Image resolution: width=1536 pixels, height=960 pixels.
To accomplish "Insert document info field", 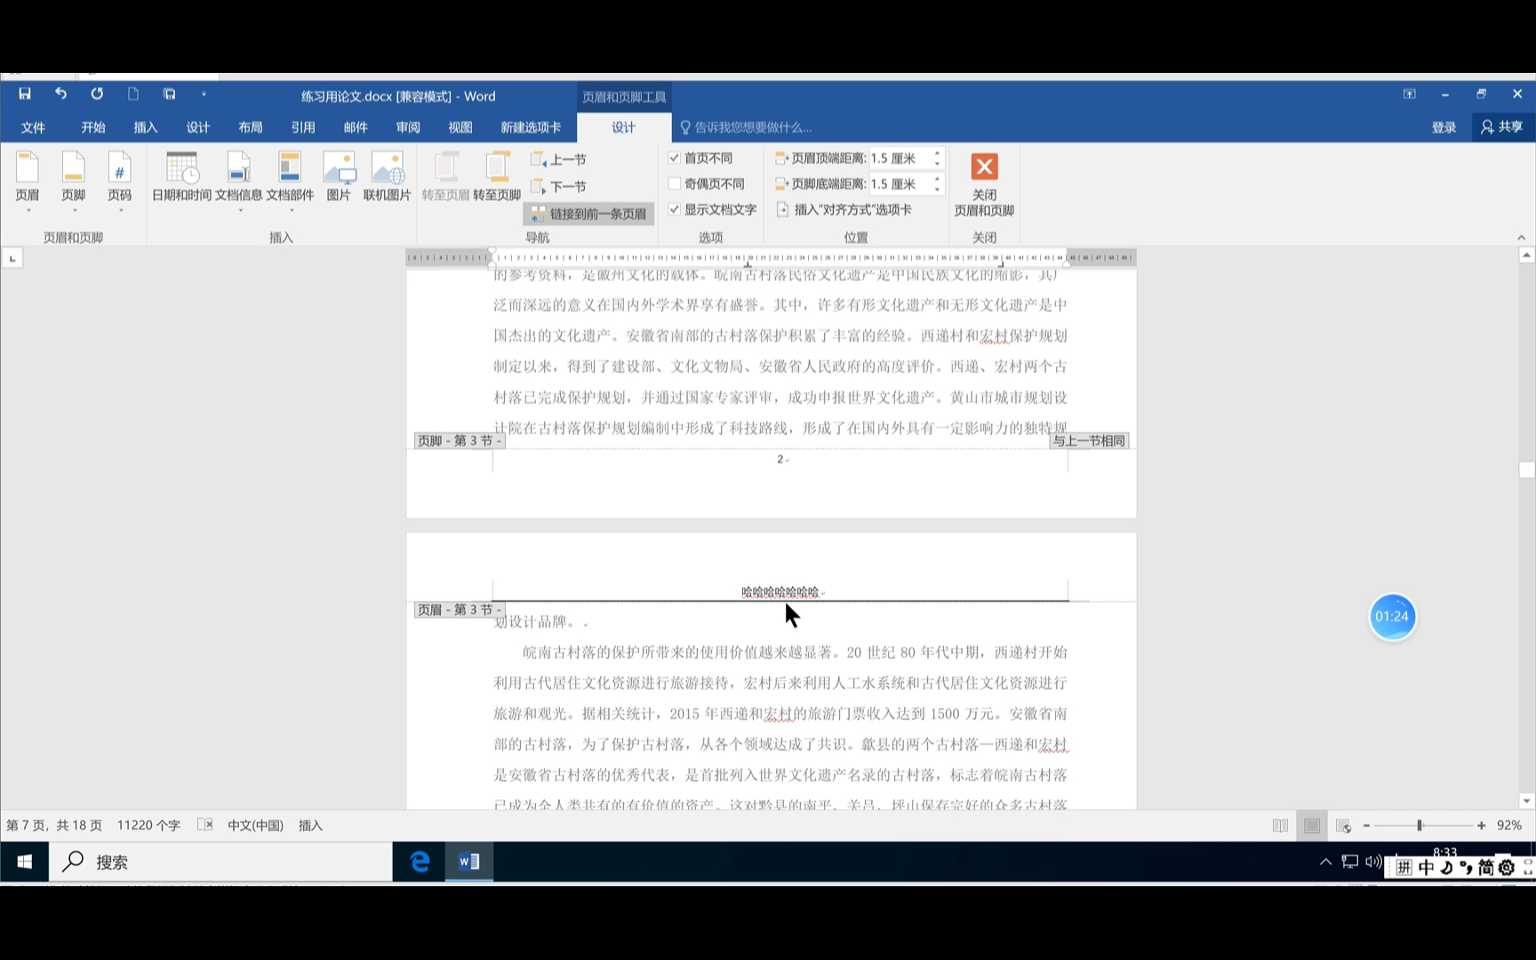I will tap(238, 176).
